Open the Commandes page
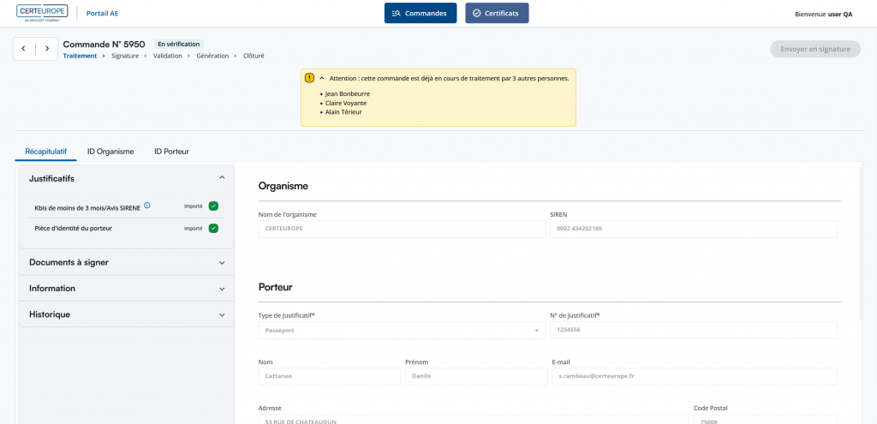The width and height of the screenshot is (877, 424). [x=420, y=13]
